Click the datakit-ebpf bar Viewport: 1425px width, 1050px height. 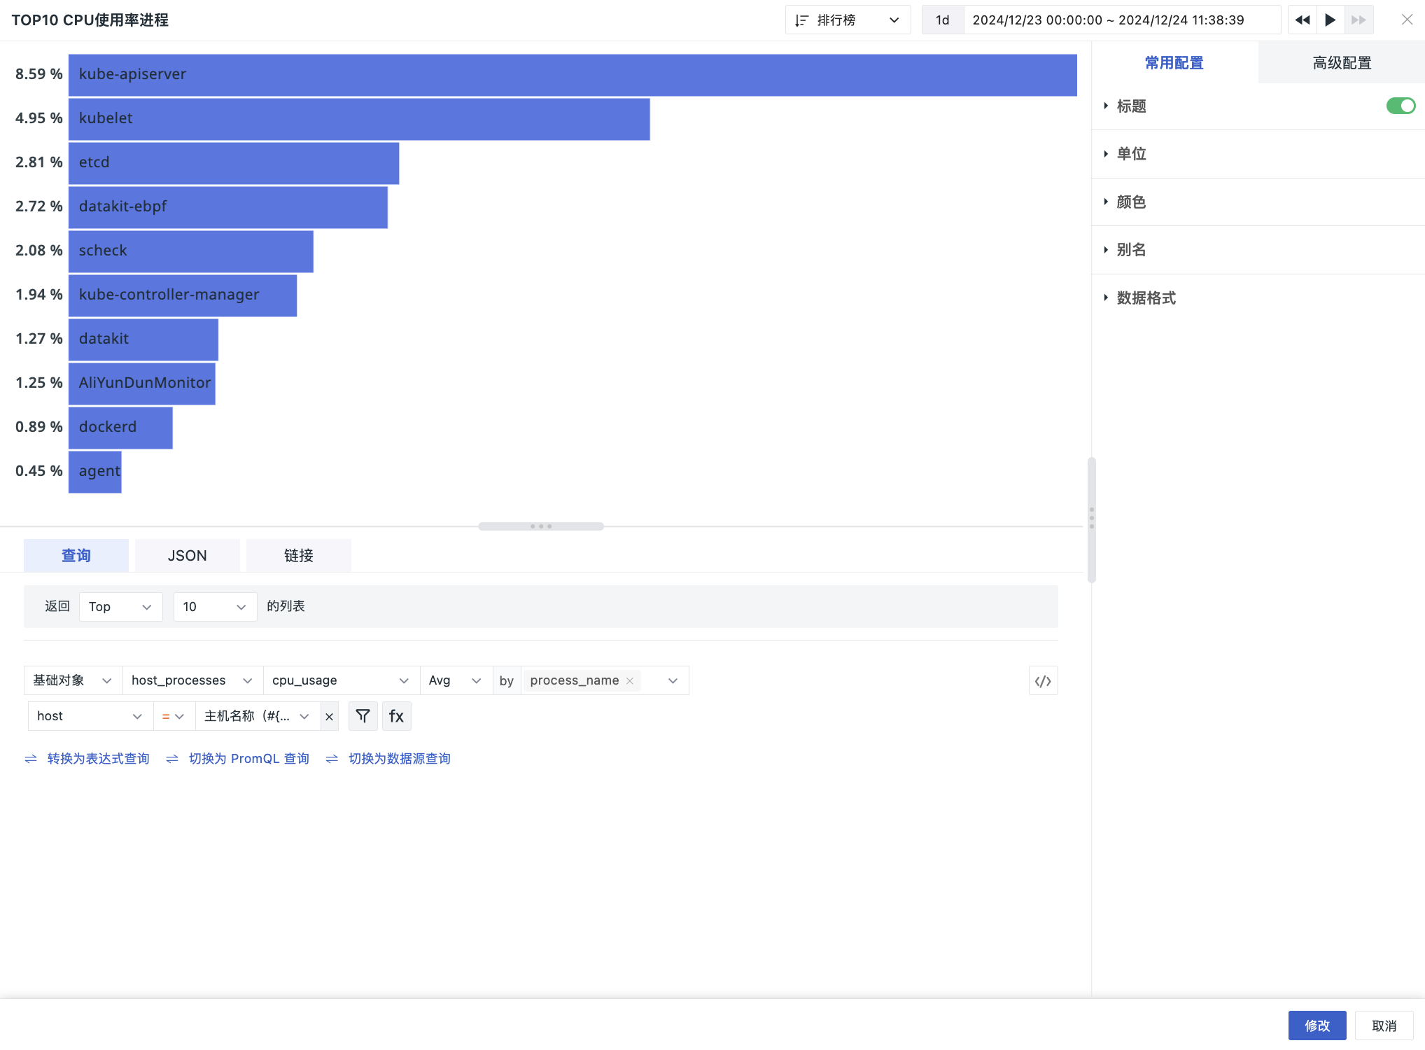[228, 207]
